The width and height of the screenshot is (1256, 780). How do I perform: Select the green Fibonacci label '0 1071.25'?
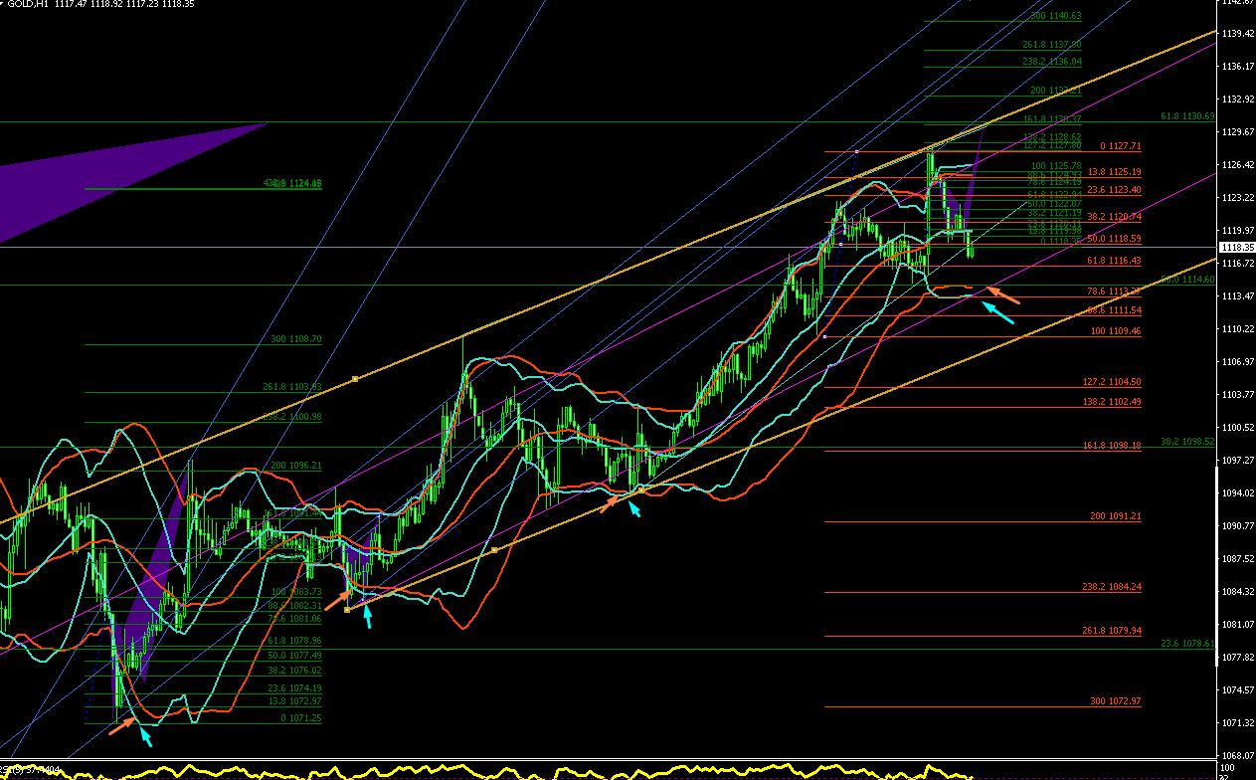(301, 718)
